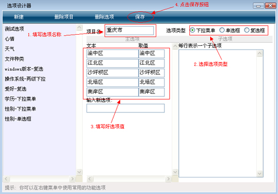Image resolution: width=278 pixels, height=194 pixels.
Task: Click the 江北区 text cell
Action: (113, 63)
